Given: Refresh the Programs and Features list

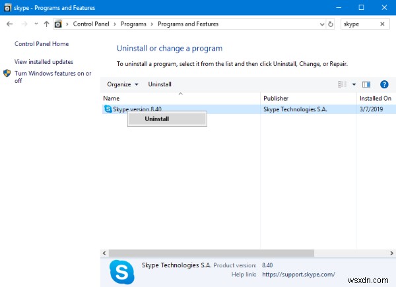Looking at the screenshot, I should (331, 24).
